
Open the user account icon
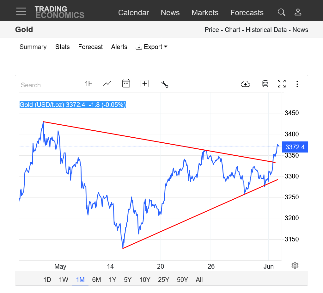pos(298,12)
